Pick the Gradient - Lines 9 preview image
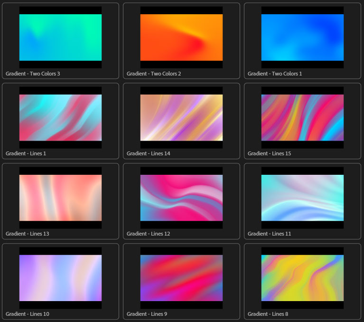 click(x=181, y=278)
